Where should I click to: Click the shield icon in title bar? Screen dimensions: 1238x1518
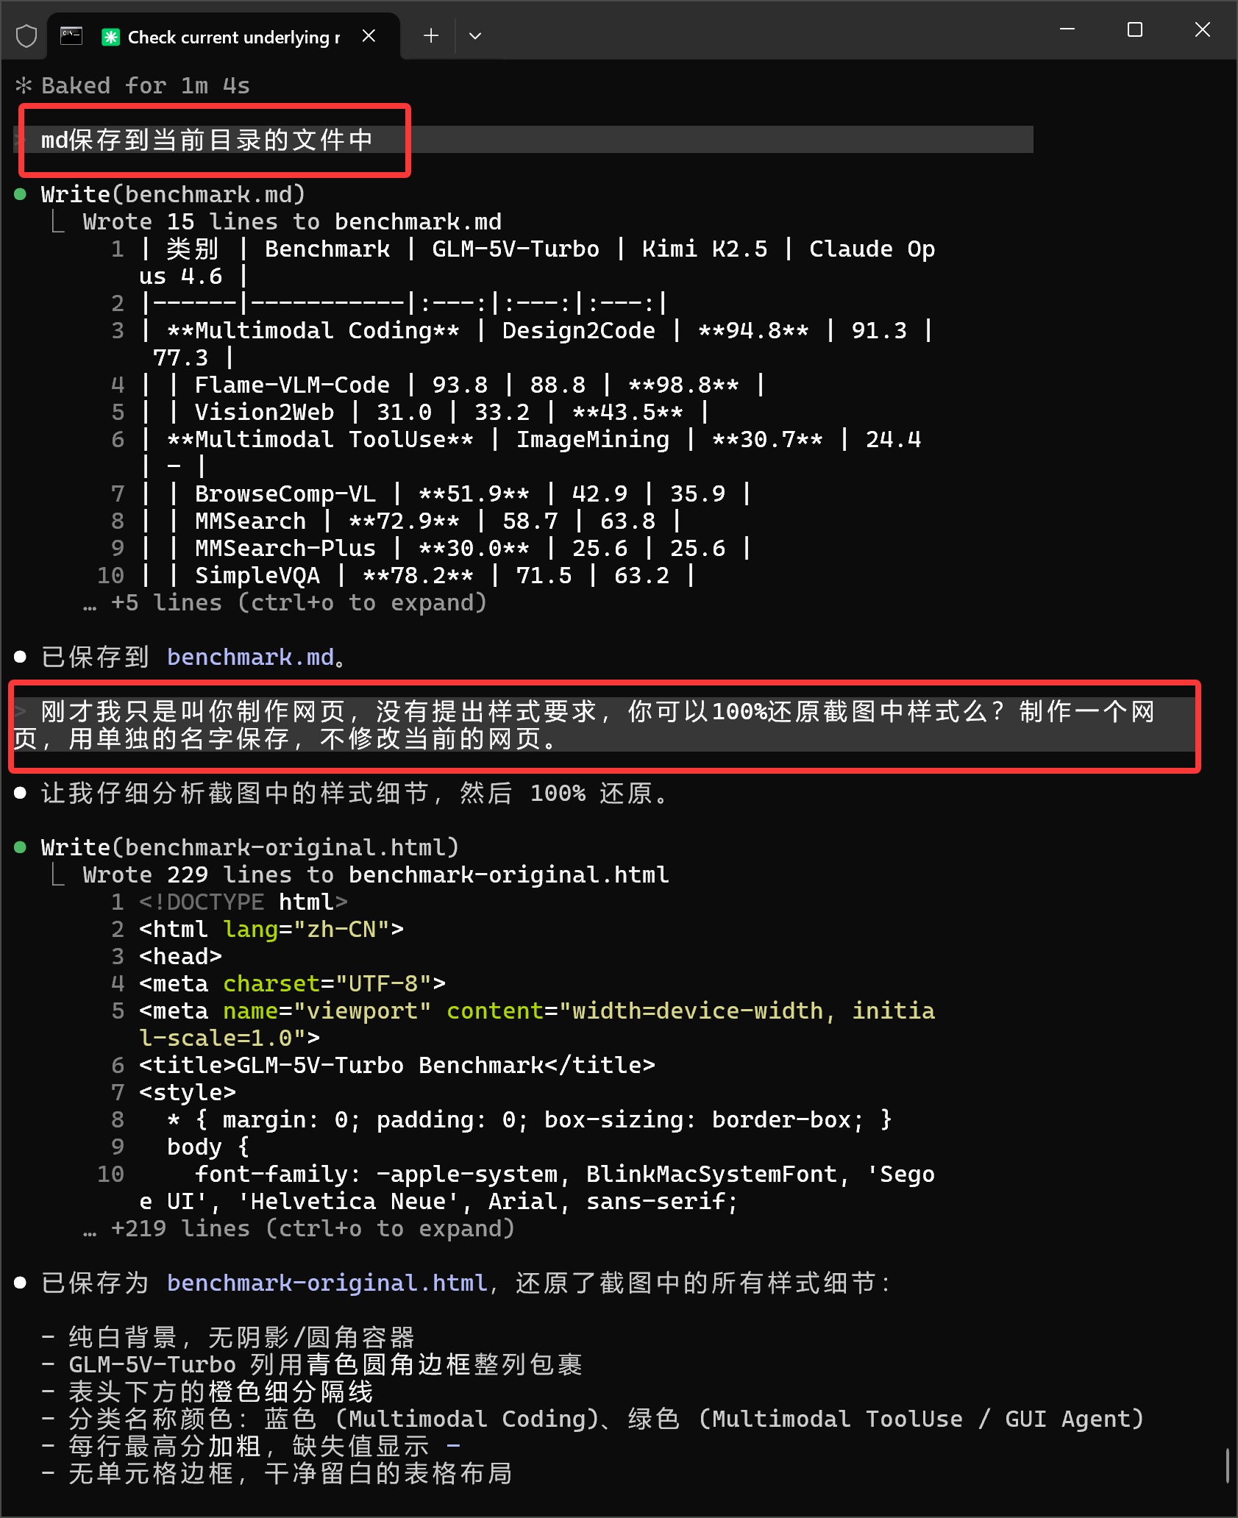(26, 36)
